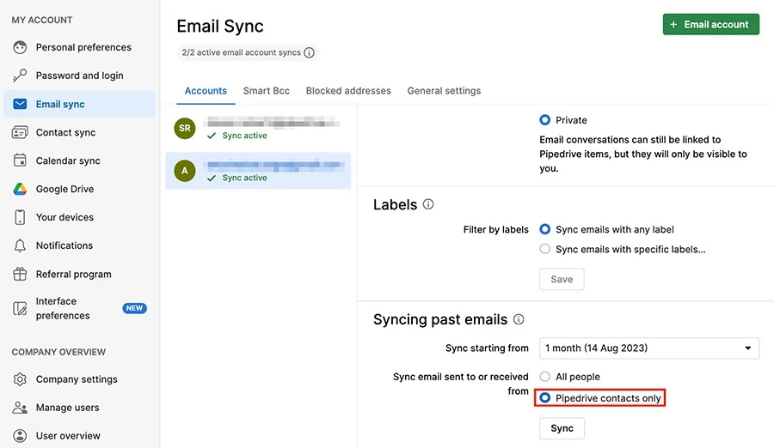Open Notifications bell icon
Viewport: 774px width, 448px height.
20,245
